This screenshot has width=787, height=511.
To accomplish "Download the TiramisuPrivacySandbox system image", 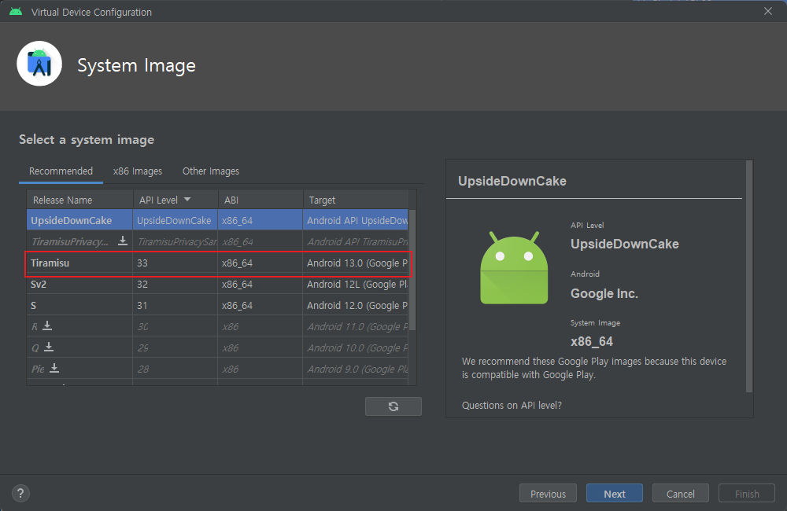I will pyautogui.click(x=123, y=241).
